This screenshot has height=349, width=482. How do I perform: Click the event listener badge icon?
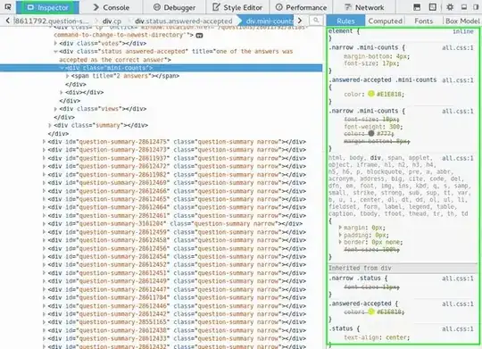[199, 36]
